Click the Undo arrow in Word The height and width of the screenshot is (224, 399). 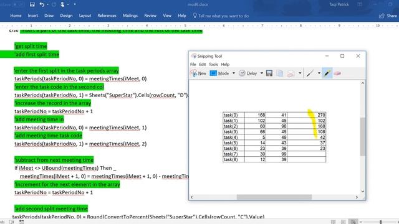(42, 4)
